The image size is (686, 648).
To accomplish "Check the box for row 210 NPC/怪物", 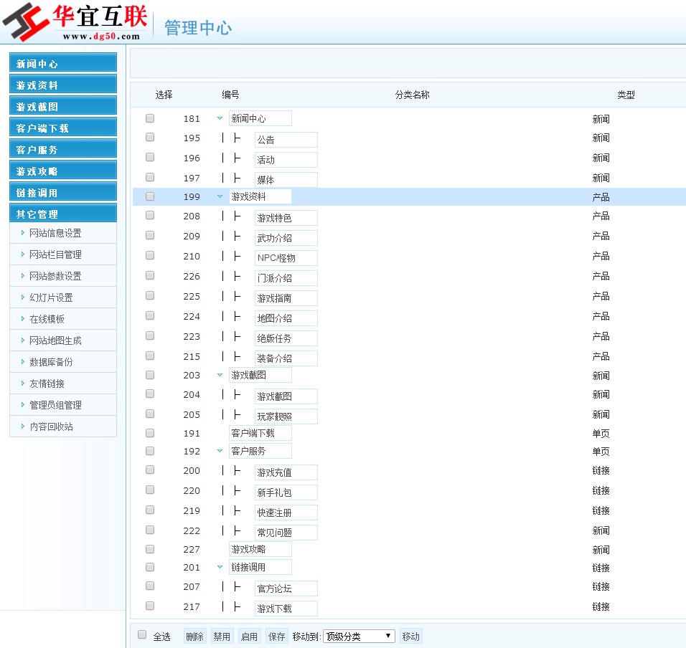I will 150,255.
